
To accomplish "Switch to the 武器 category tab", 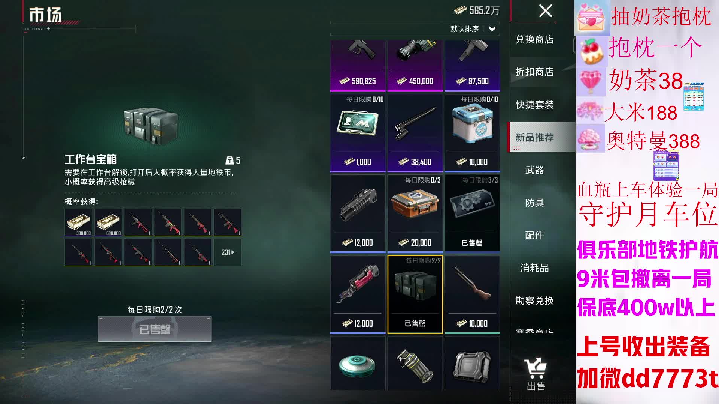I will pos(535,170).
